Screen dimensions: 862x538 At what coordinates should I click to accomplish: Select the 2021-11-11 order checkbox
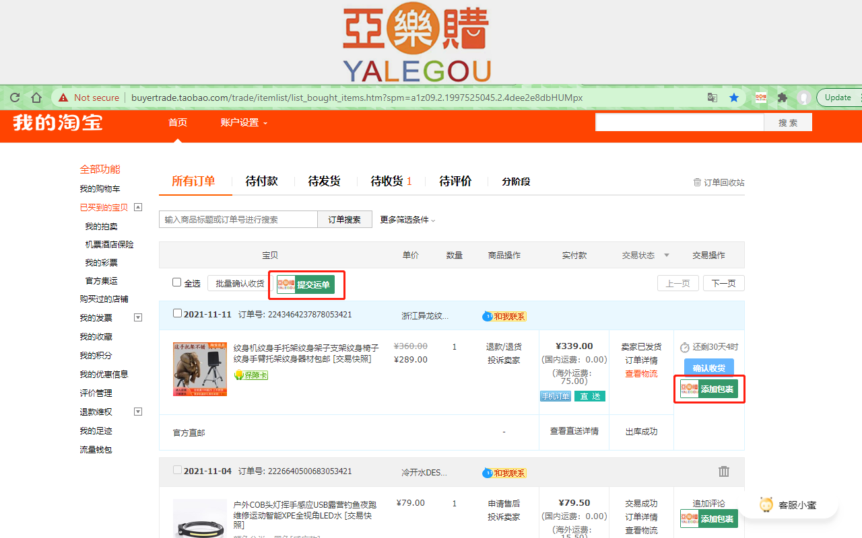point(178,313)
